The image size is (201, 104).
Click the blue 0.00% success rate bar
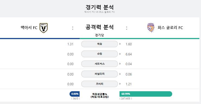75,94
